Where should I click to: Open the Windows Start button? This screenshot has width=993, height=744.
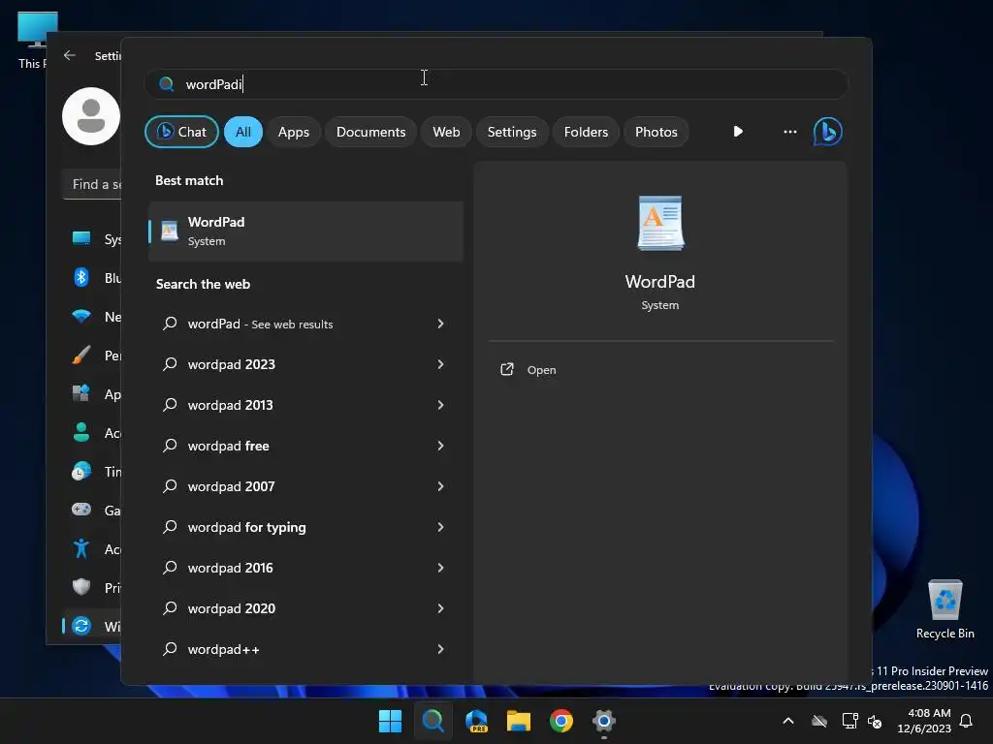390,721
